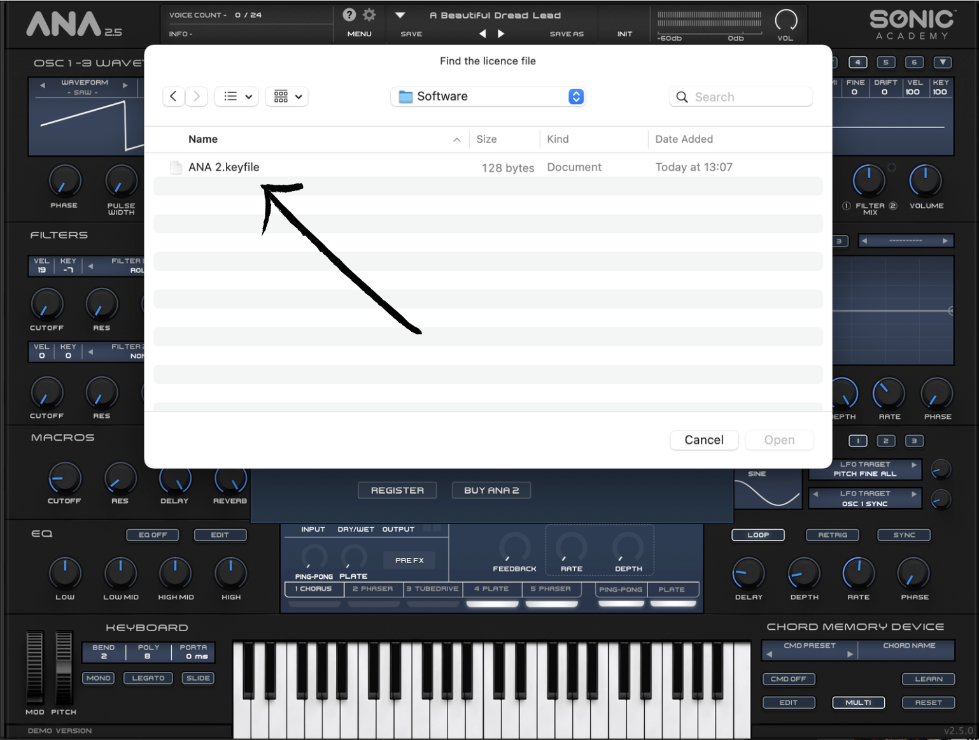Sort files by Size column

click(486, 139)
